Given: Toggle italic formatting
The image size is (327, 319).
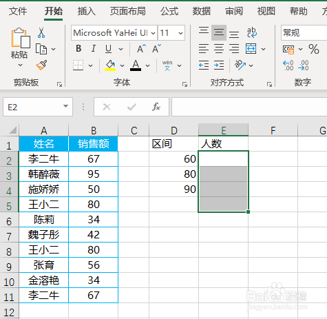Looking at the screenshot, I should point(93,49).
